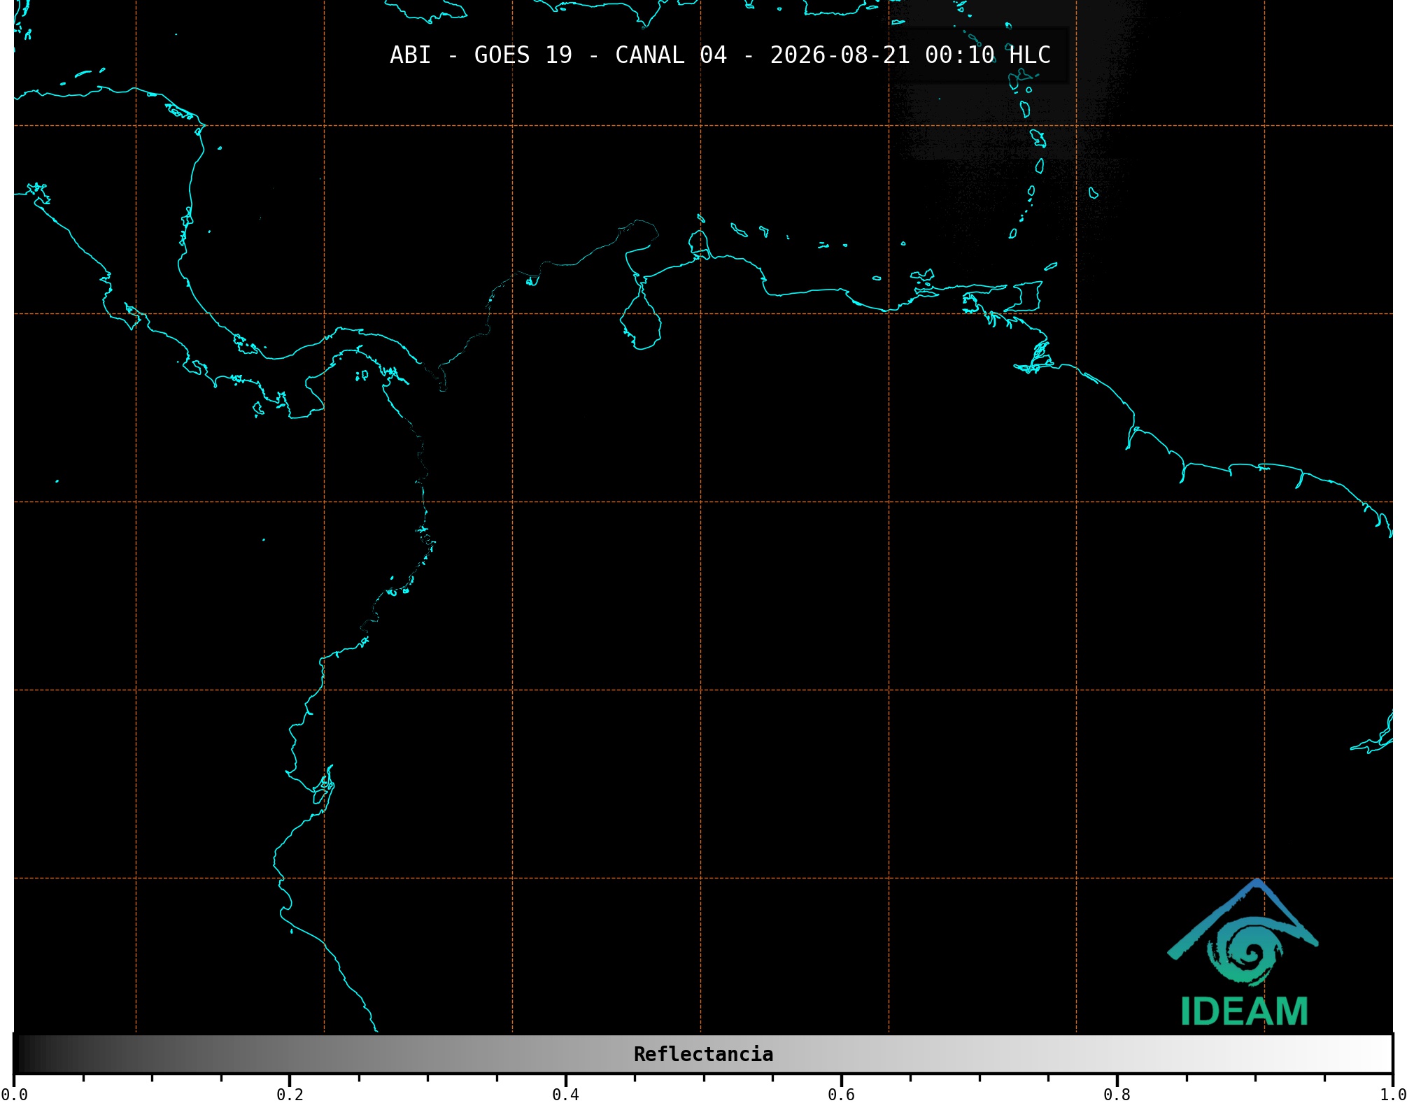The height and width of the screenshot is (1103, 1407).
Task: Click the colorbar at value 0.4
Action: (x=565, y=1054)
